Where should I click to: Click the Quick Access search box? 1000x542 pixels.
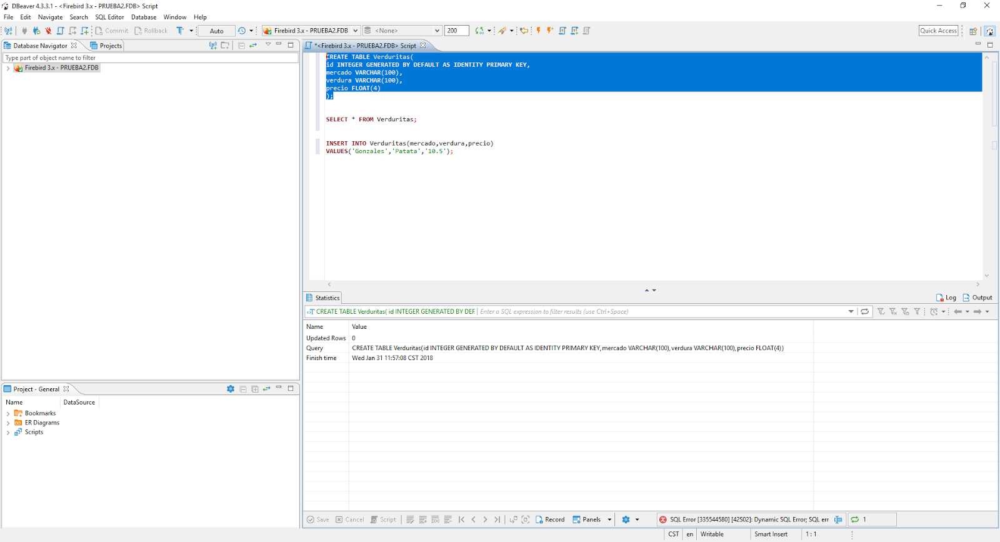pyautogui.click(x=938, y=31)
